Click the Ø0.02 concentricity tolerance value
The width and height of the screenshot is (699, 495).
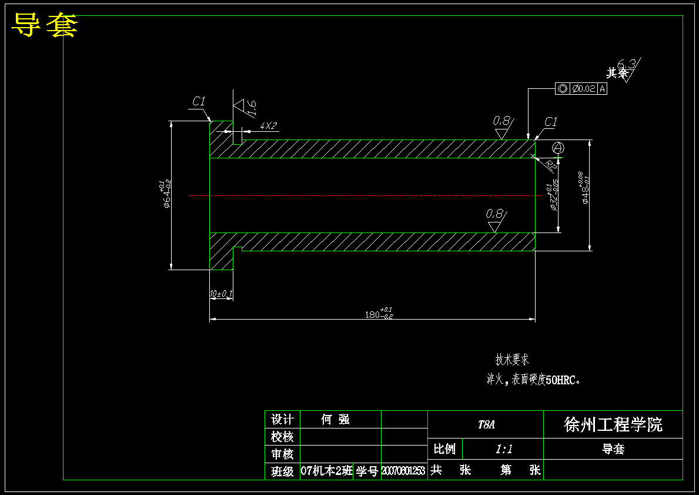point(584,89)
